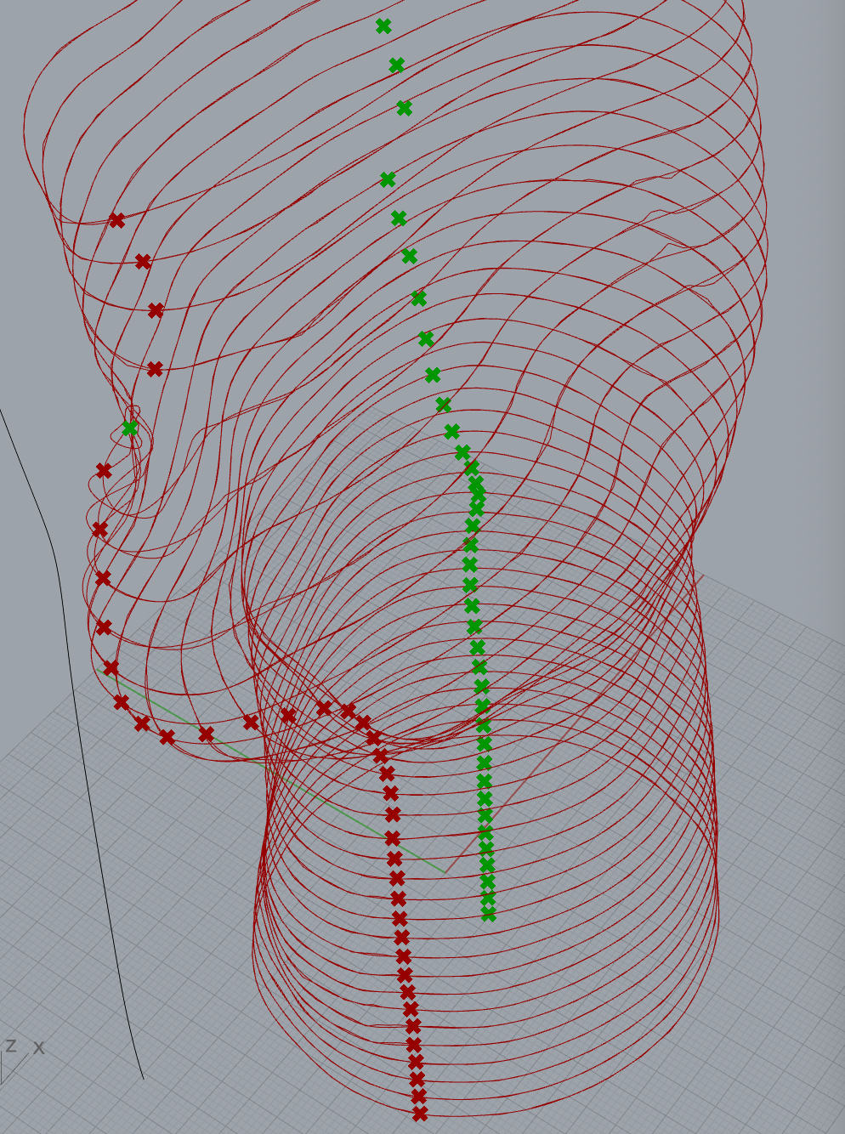845x1134 pixels.
Task: Select the topmost green X marker
Action: (x=383, y=26)
